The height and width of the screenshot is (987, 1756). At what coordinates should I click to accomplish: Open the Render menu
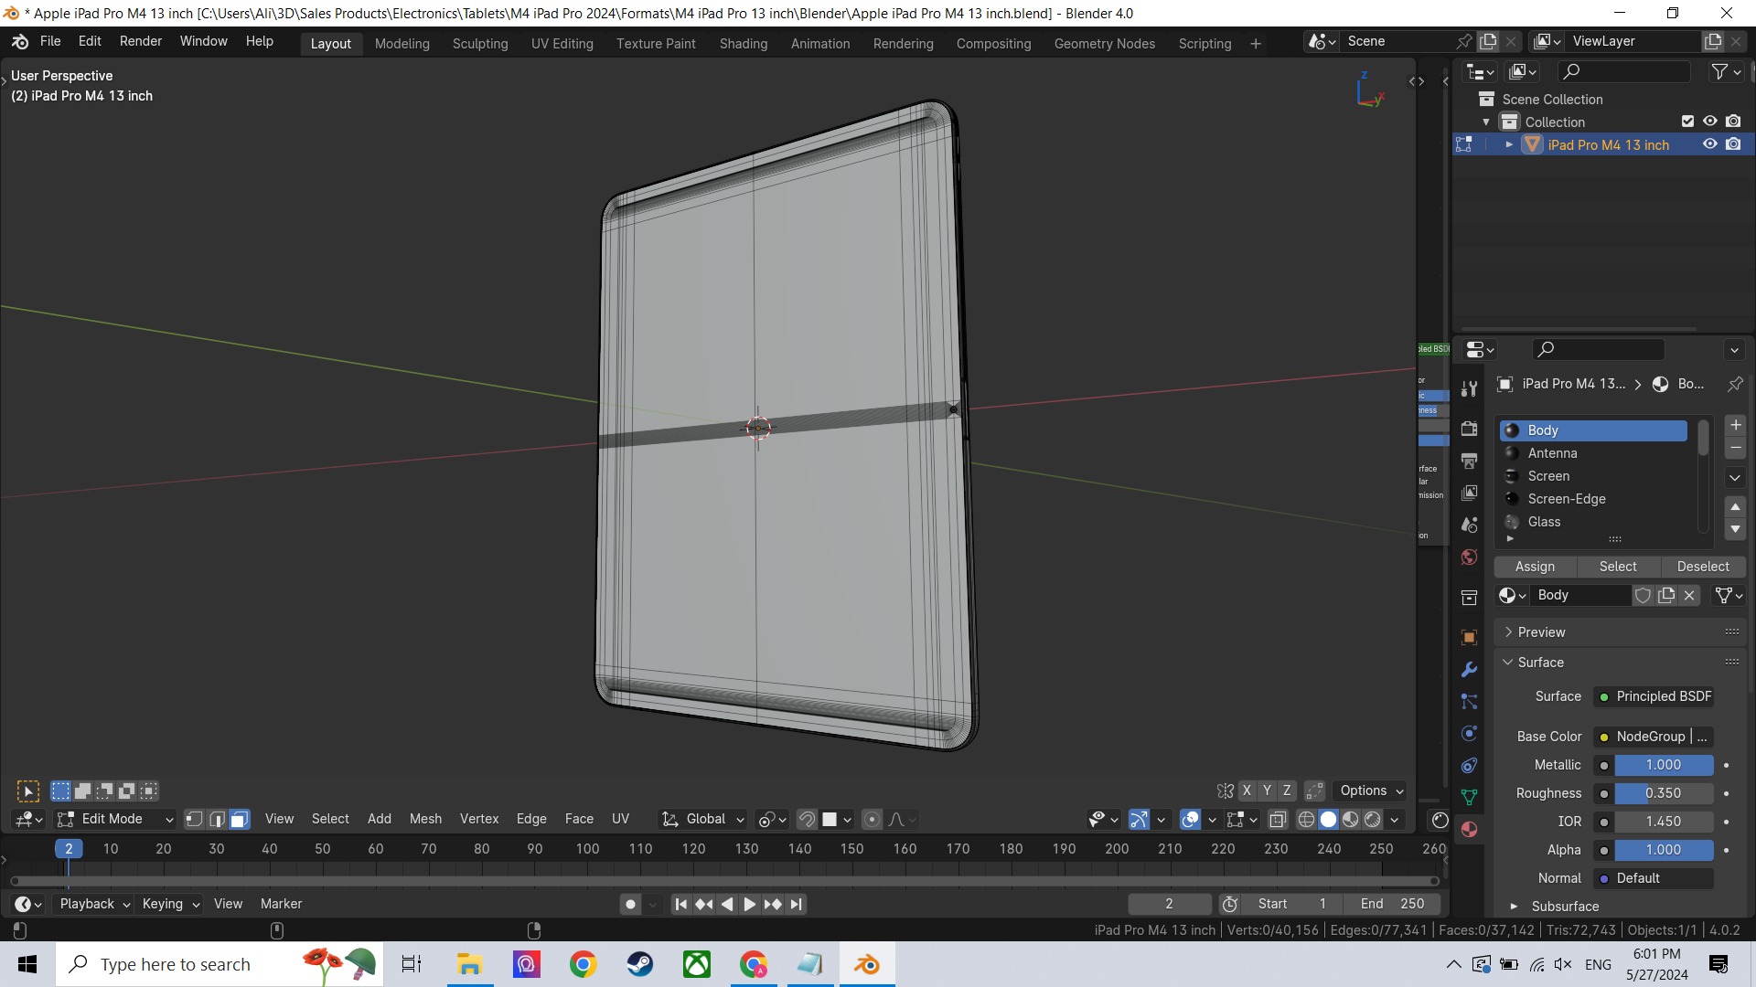141,41
